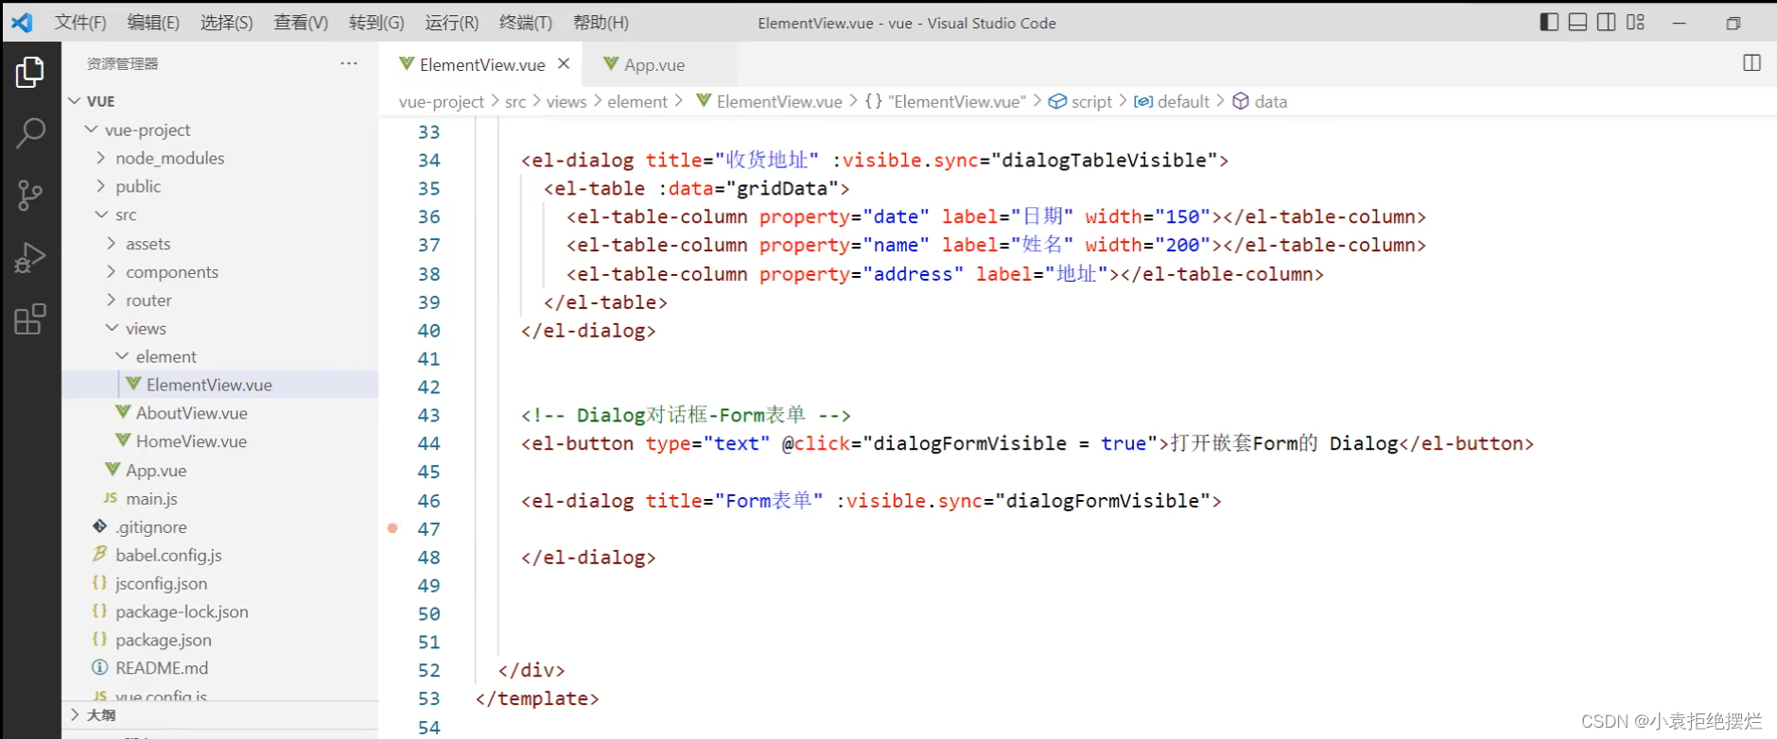The width and height of the screenshot is (1777, 739).
Task: Open the 选择(S) menu
Action: pos(227,22)
